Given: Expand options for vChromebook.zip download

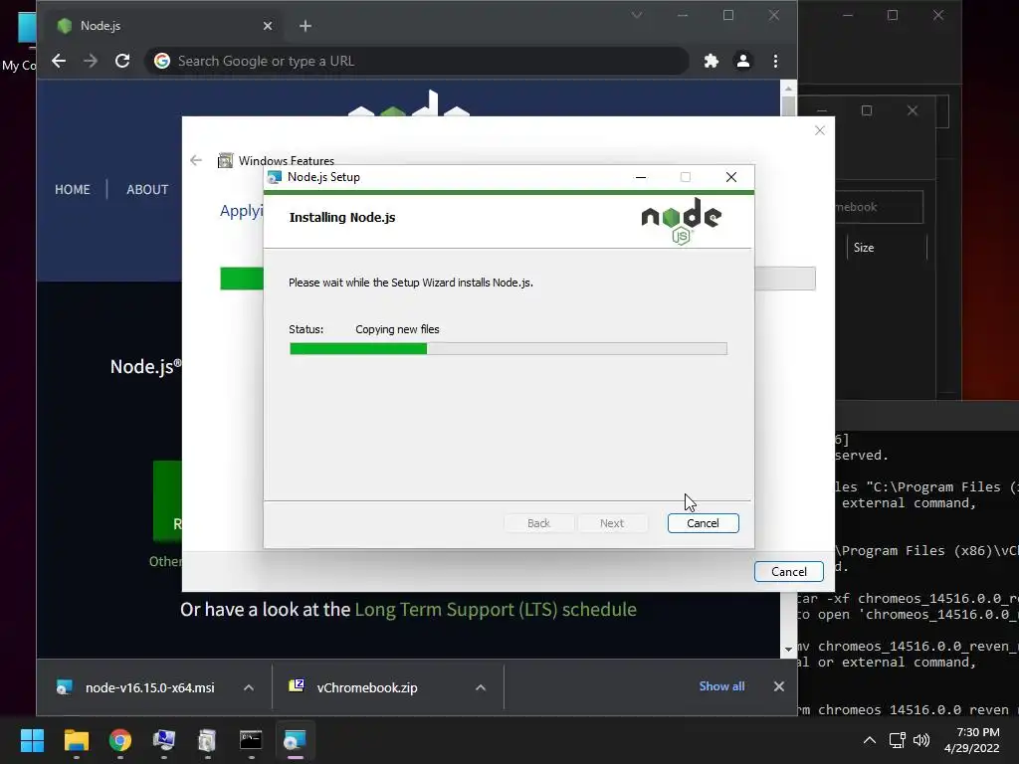Looking at the screenshot, I should [x=481, y=687].
